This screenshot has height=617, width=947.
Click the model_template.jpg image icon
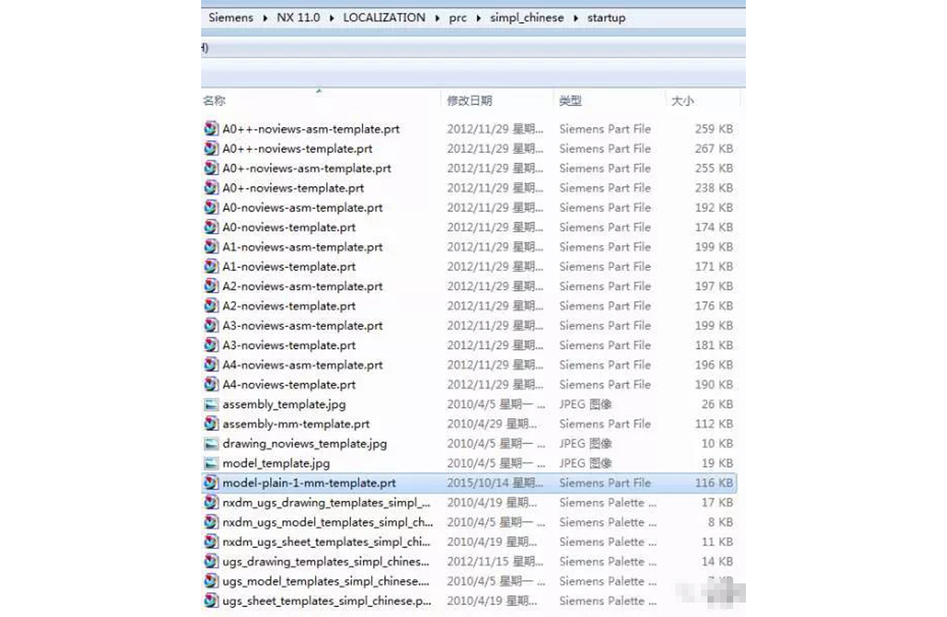pyautogui.click(x=211, y=463)
